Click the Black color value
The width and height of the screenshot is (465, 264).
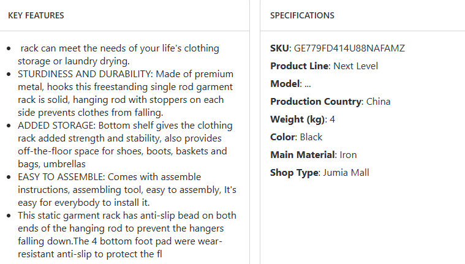pos(311,137)
